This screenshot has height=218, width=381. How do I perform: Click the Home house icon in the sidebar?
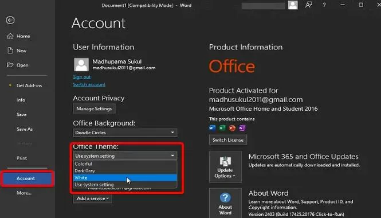click(10, 36)
